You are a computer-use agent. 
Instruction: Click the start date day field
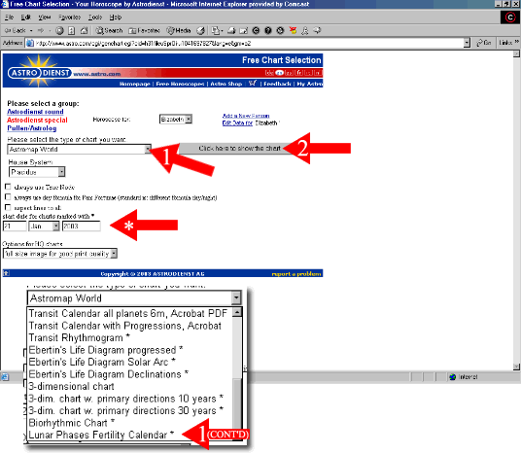(x=15, y=226)
